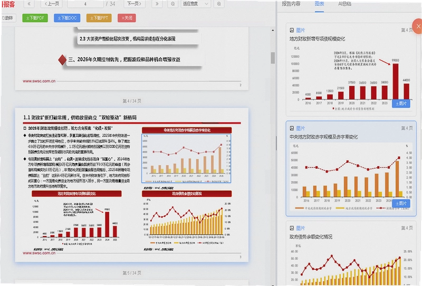Click the zoom in magnifier icon
The height and width of the screenshot is (286, 422).
click(x=219, y=4)
